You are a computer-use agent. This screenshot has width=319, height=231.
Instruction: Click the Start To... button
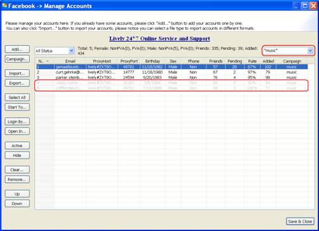coord(17,107)
